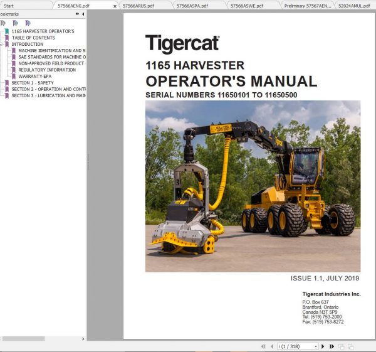This screenshot has height=352, width=376.
Task: Open the TABLE OF CONTENTS bookmark
Action: point(33,38)
